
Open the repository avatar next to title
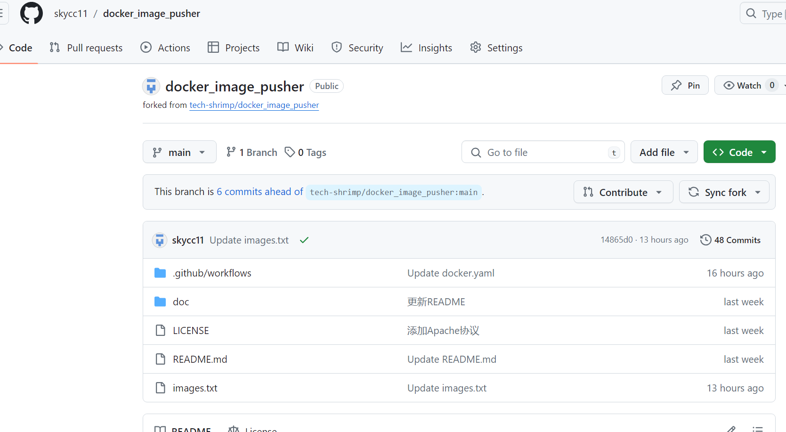pyautogui.click(x=151, y=86)
